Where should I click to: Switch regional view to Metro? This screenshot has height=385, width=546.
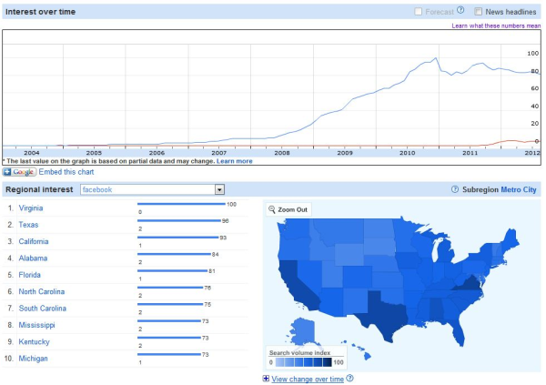pos(510,189)
